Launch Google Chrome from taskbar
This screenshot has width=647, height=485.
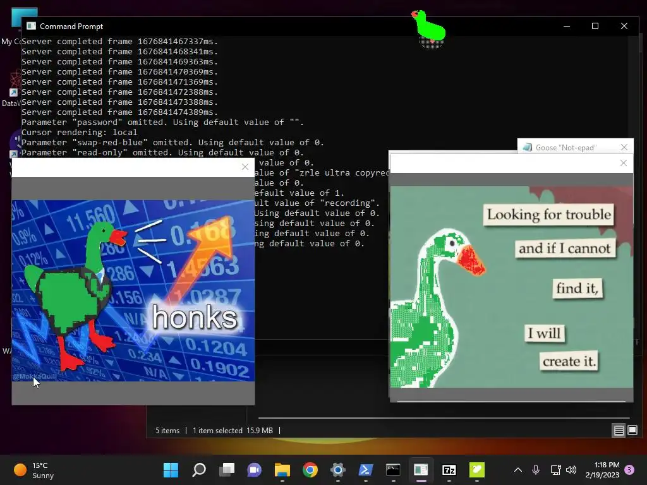coord(310,470)
